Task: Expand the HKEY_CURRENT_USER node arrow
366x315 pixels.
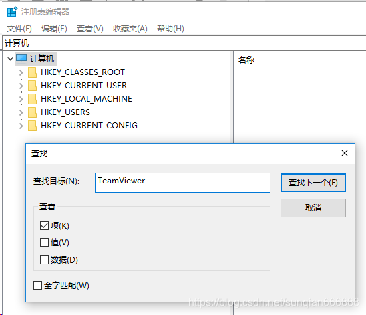Action: [21, 86]
